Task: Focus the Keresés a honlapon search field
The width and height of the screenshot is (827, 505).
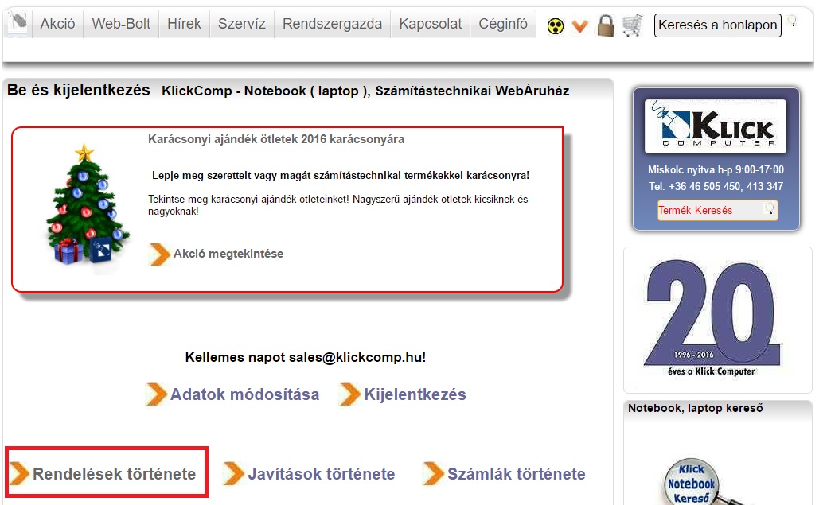Action: pyautogui.click(x=717, y=25)
